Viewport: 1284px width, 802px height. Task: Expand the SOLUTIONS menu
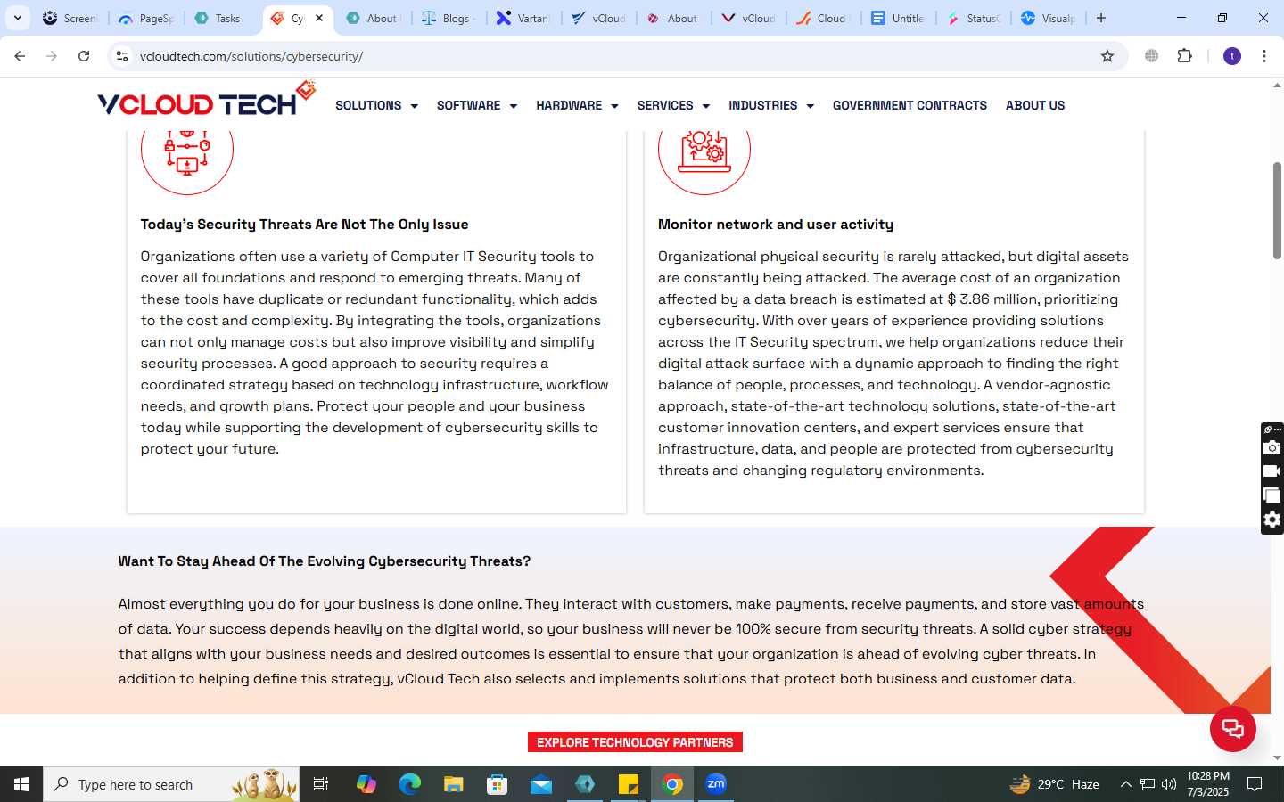376,105
